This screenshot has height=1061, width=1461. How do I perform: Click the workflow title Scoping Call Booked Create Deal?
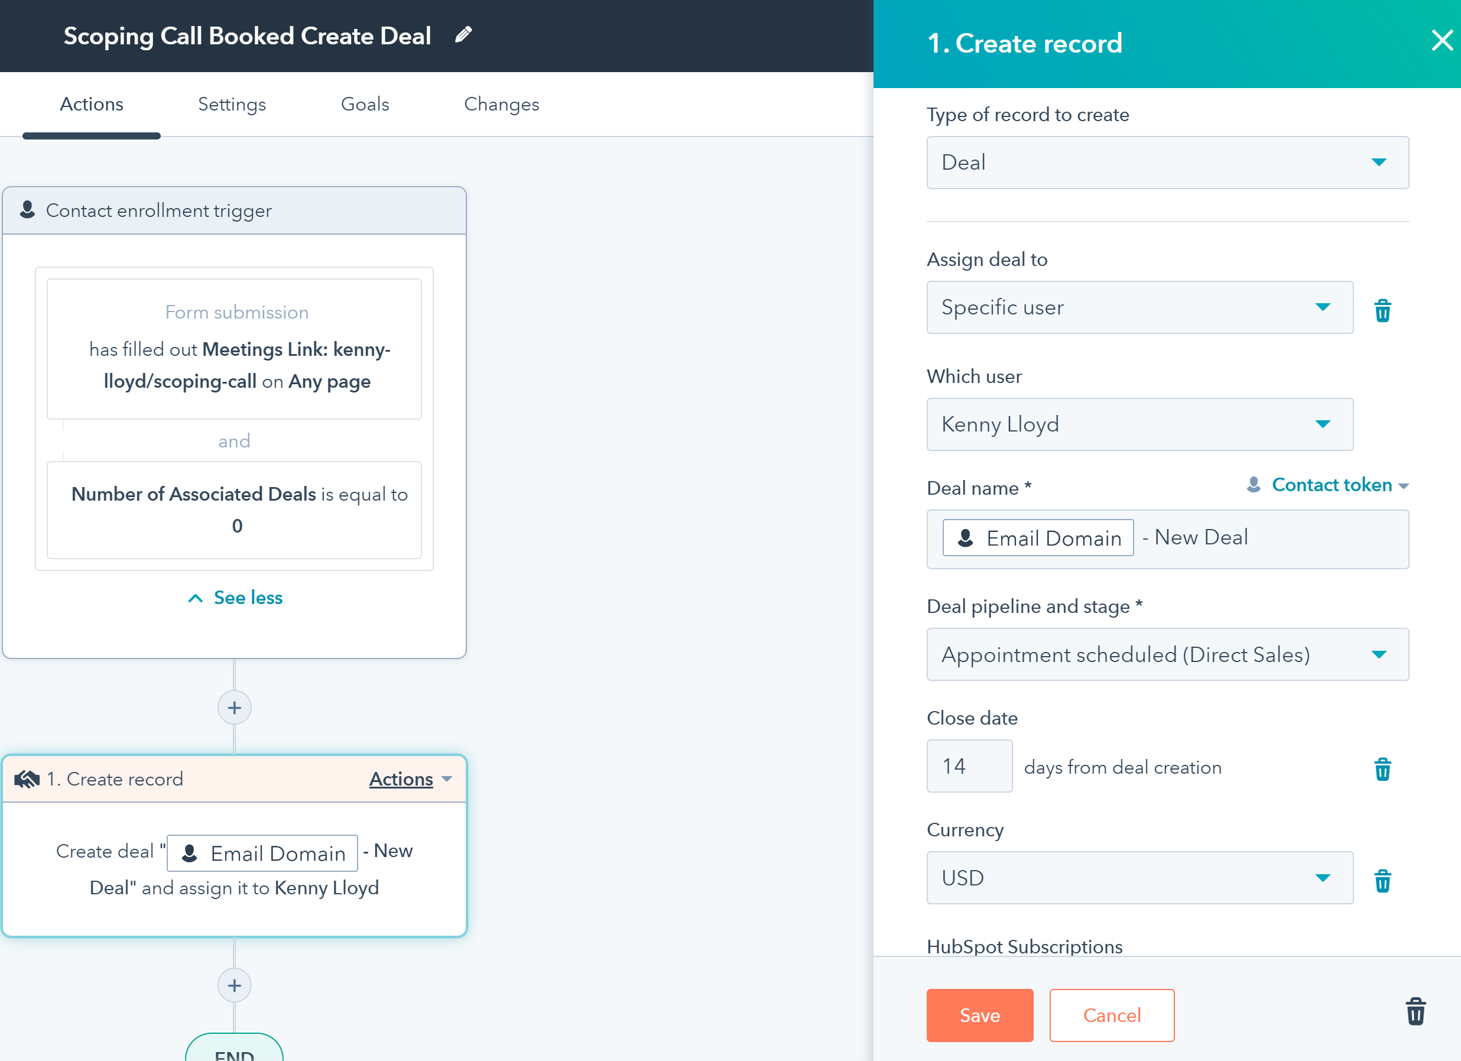[248, 36]
